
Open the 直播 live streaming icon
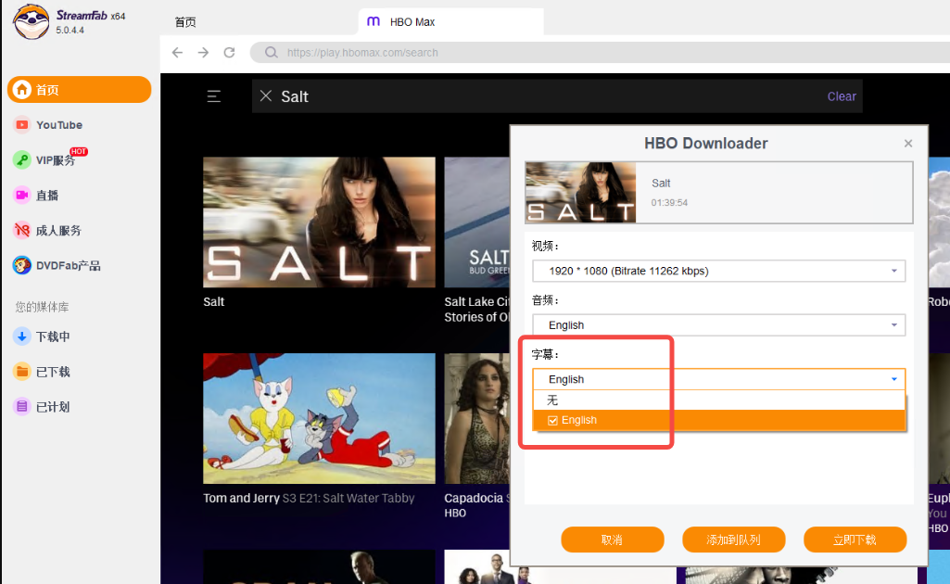[22, 195]
